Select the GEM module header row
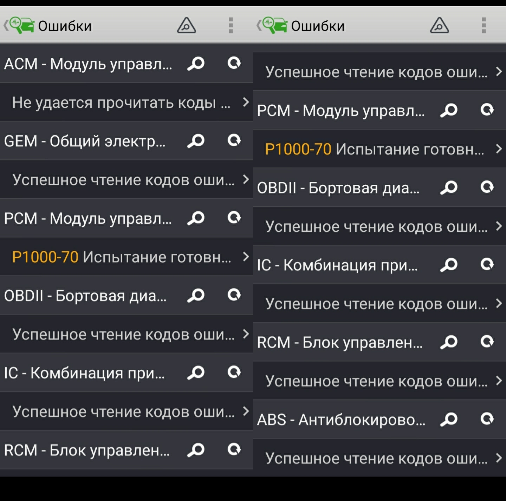This screenshot has height=501, width=506. point(84,141)
